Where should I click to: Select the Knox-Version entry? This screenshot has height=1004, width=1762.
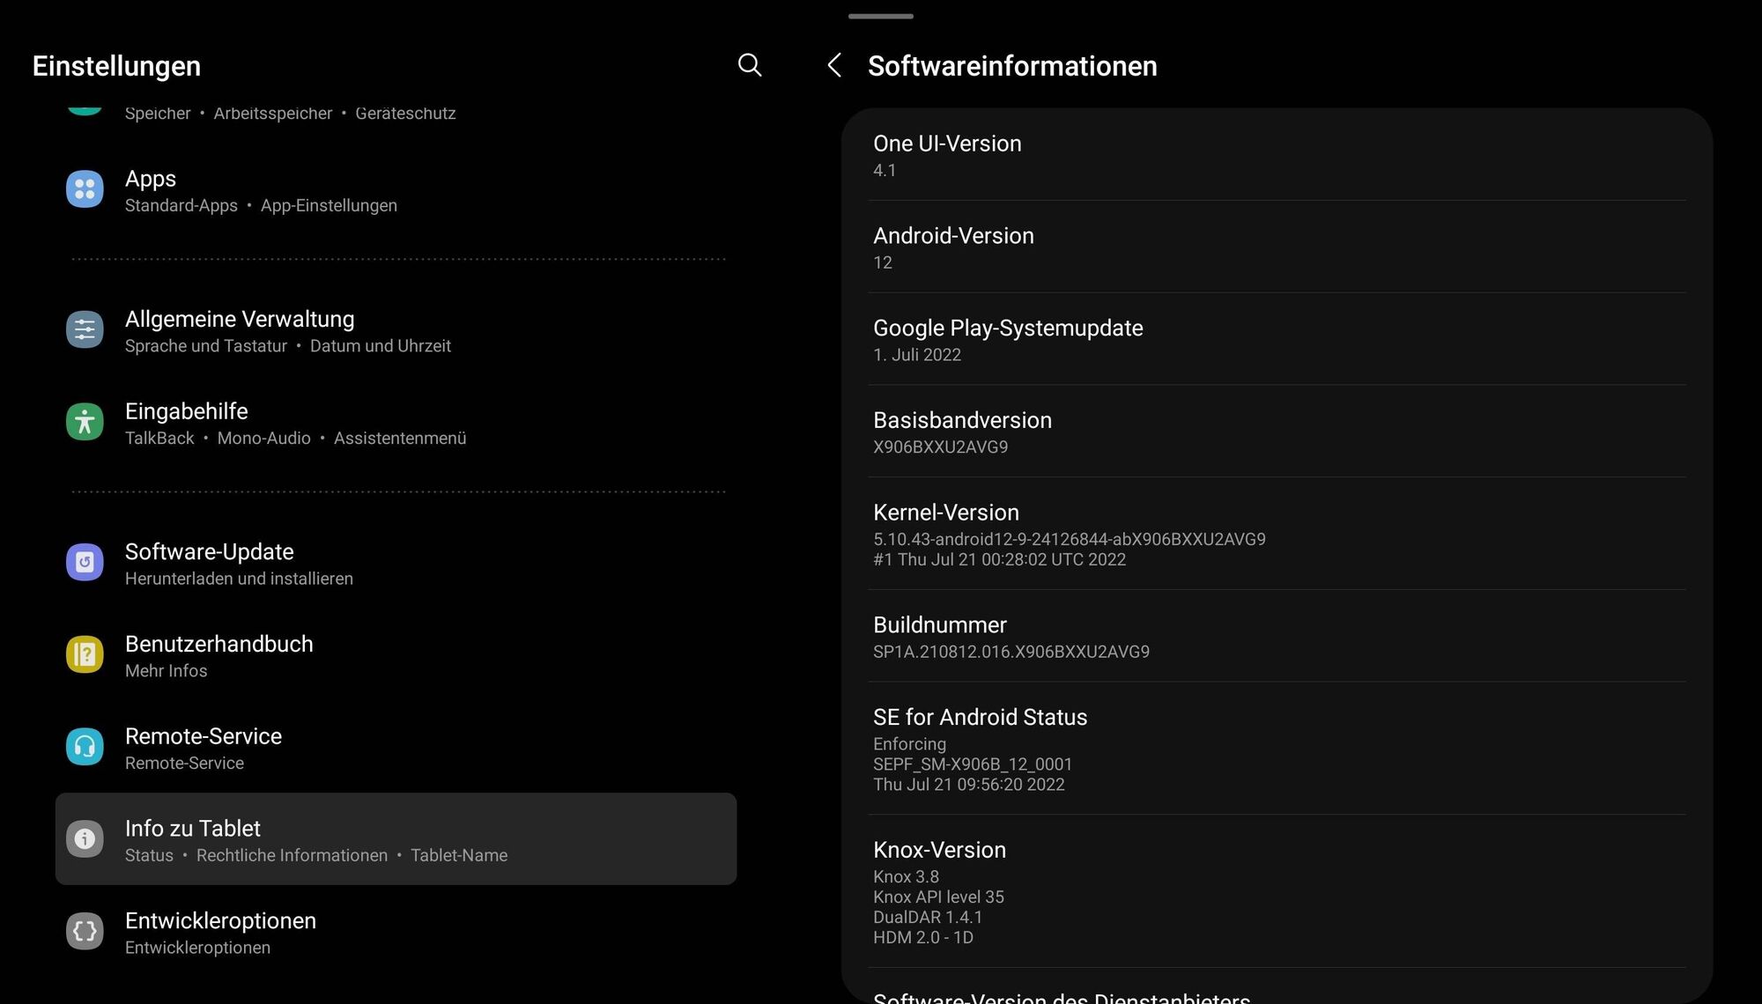[1276, 891]
